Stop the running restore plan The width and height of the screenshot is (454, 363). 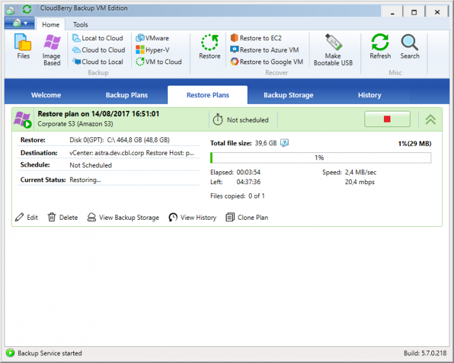pyautogui.click(x=387, y=119)
